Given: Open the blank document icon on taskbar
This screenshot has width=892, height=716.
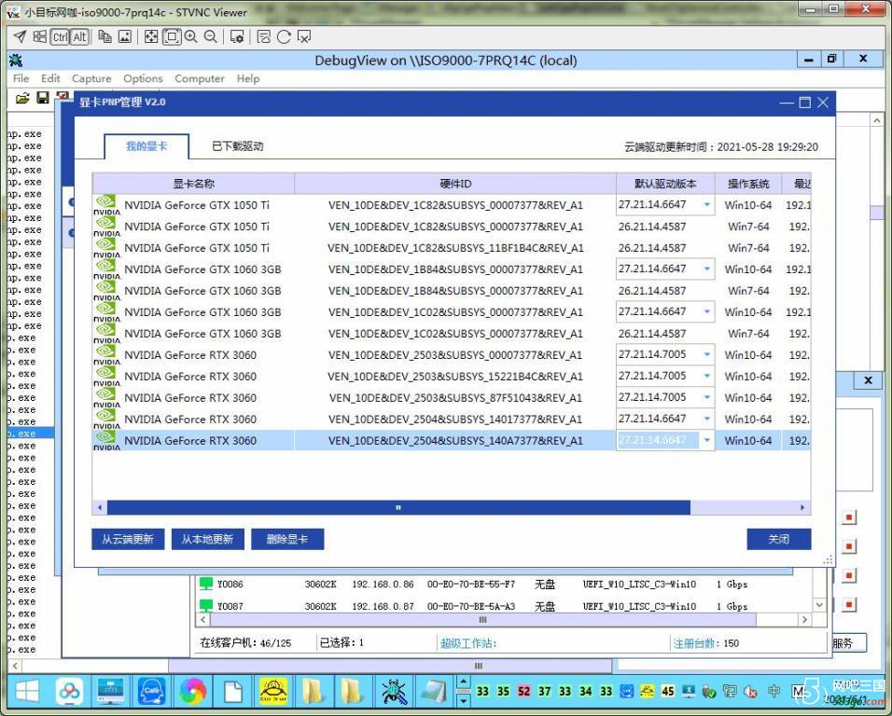Looking at the screenshot, I should (234, 692).
